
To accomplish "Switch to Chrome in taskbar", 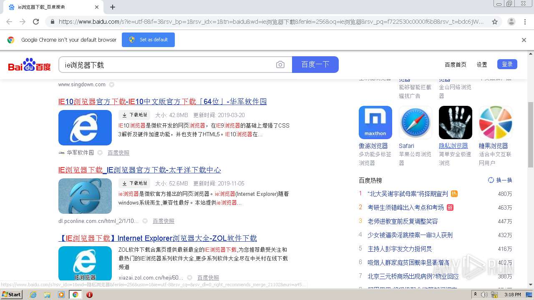I will [x=76, y=295].
